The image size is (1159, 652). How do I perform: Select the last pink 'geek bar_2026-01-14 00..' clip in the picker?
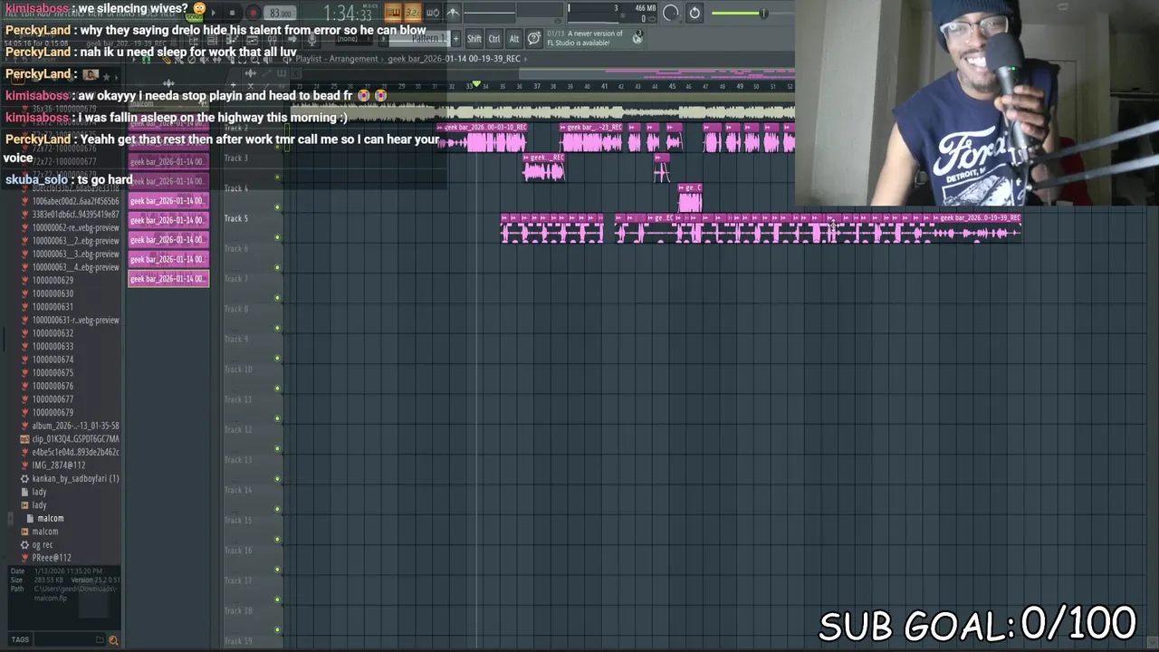click(x=168, y=279)
